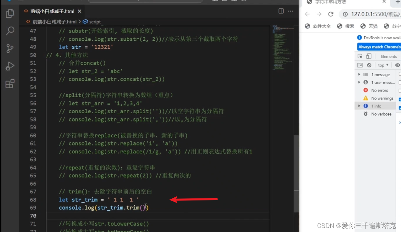Select the 前端小白咸咸子.html editor tab
401x232 pixels.
(x=52, y=11)
